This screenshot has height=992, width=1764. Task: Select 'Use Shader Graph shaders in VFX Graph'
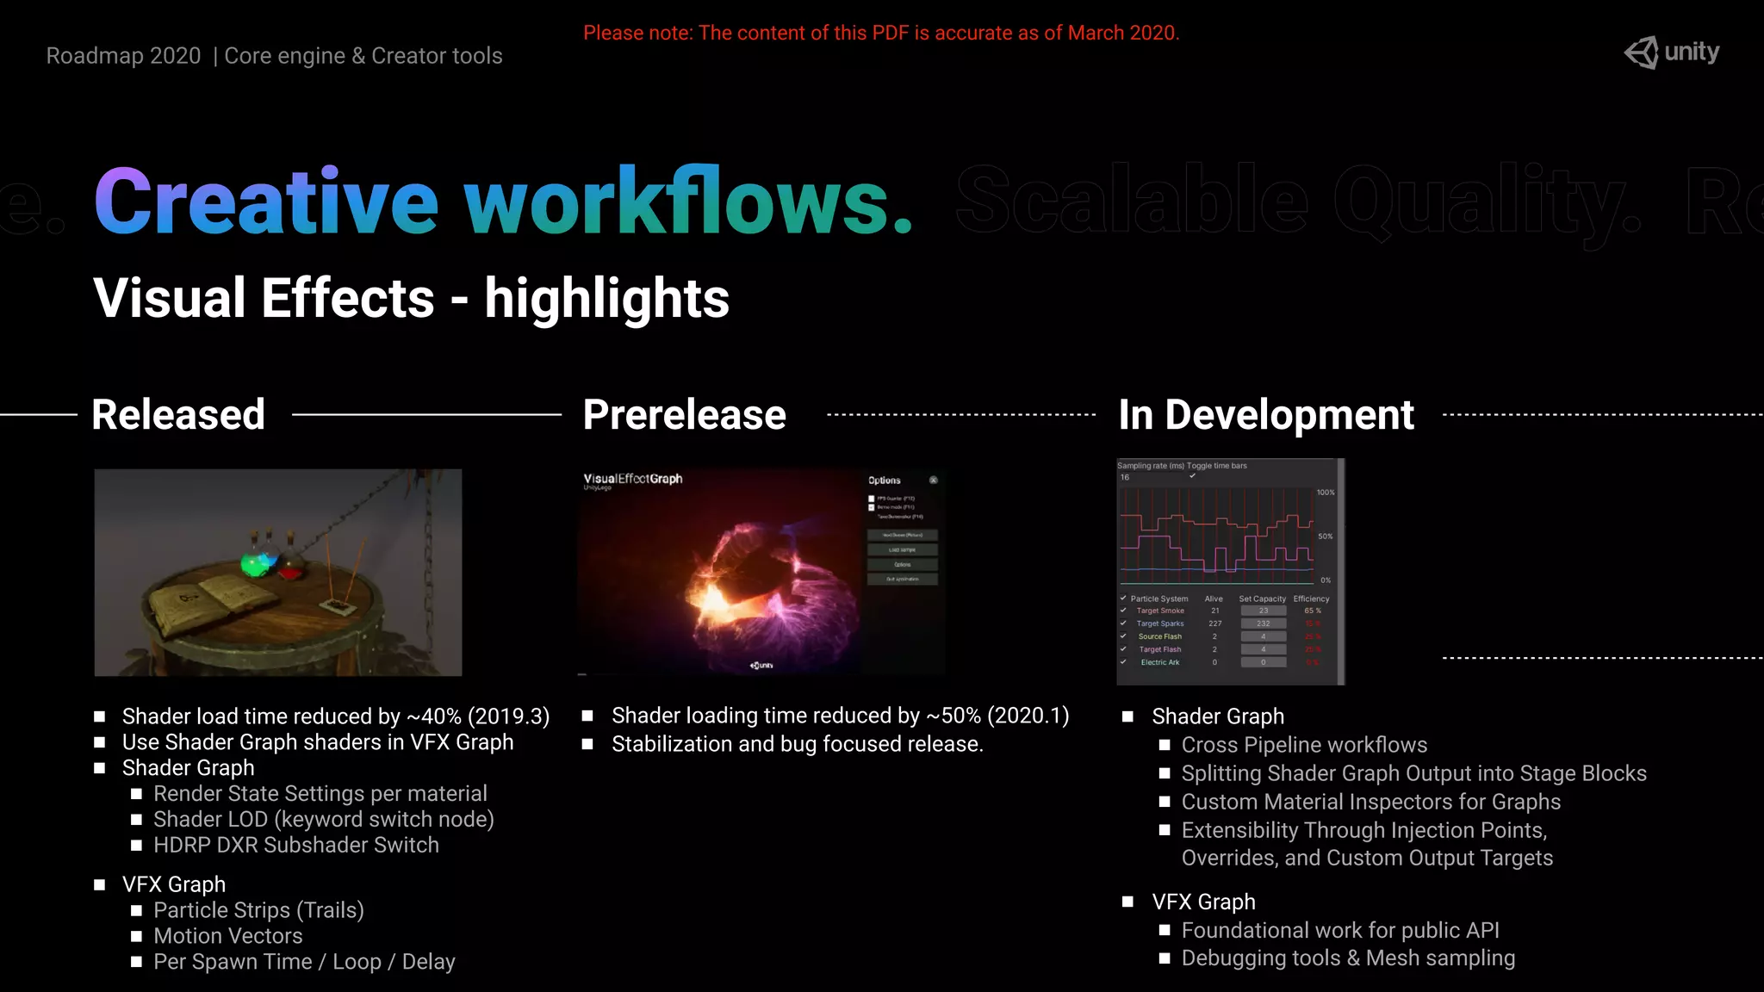[x=318, y=742]
